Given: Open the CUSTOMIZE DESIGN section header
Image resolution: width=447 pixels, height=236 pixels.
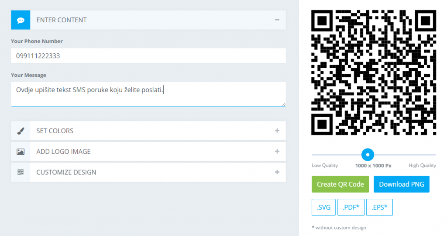Looking at the screenshot, I should (66, 172).
